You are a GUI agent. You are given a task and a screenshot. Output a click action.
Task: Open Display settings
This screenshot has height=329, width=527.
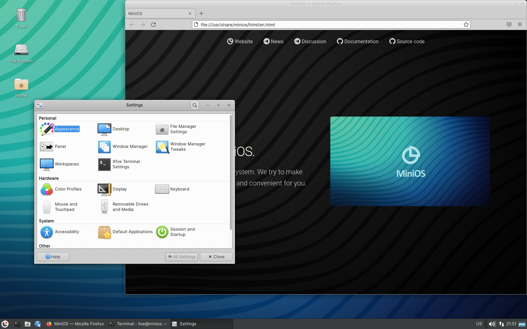click(x=112, y=189)
